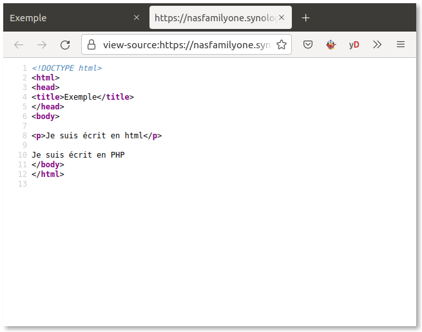Click the opening body tag line

pos(46,116)
